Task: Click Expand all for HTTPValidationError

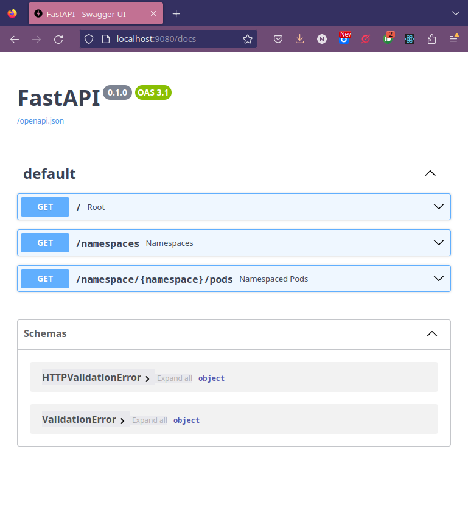Action: pyautogui.click(x=175, y=378)
